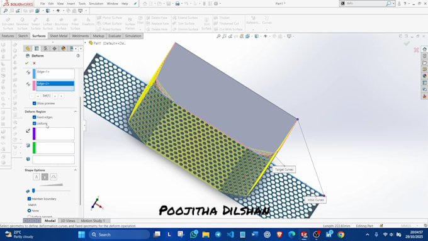Screen dimensions: 428x241
Task: Open the Tools menu
Action: [82, 4]
